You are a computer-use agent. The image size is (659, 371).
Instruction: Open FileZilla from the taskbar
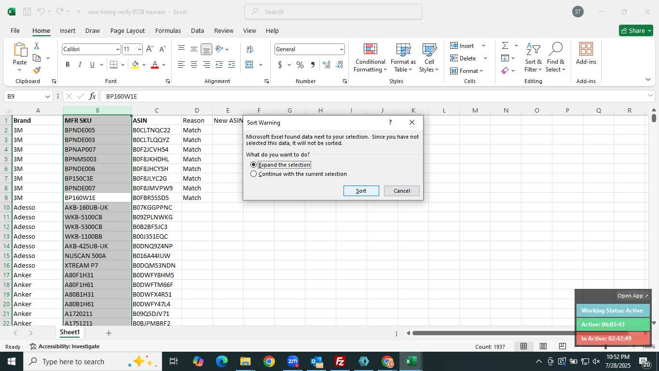point(340,361)
